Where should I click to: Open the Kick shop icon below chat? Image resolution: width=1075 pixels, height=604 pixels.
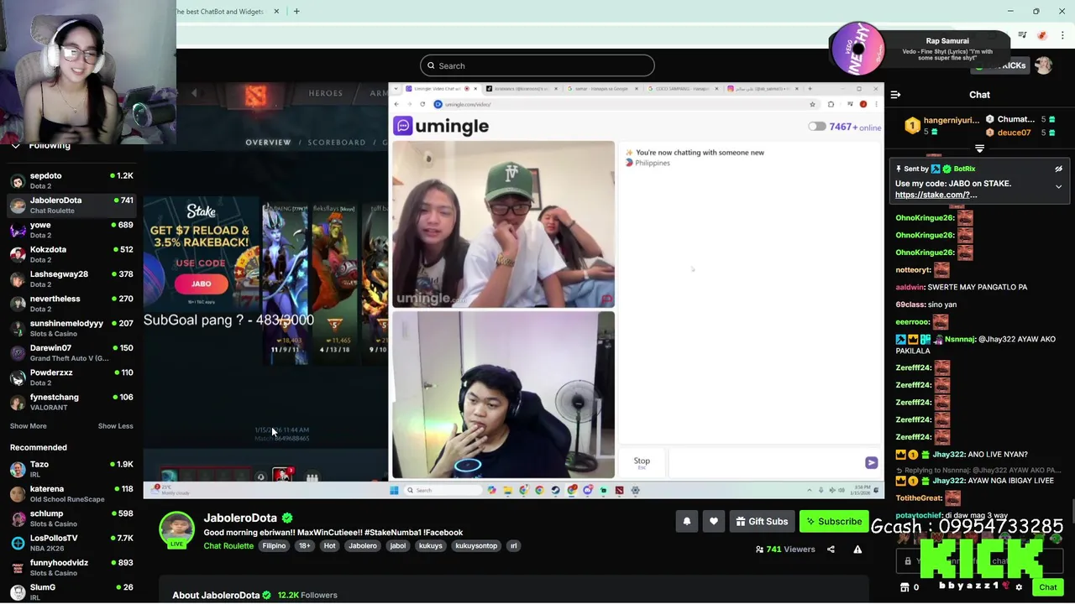[905, 587]
